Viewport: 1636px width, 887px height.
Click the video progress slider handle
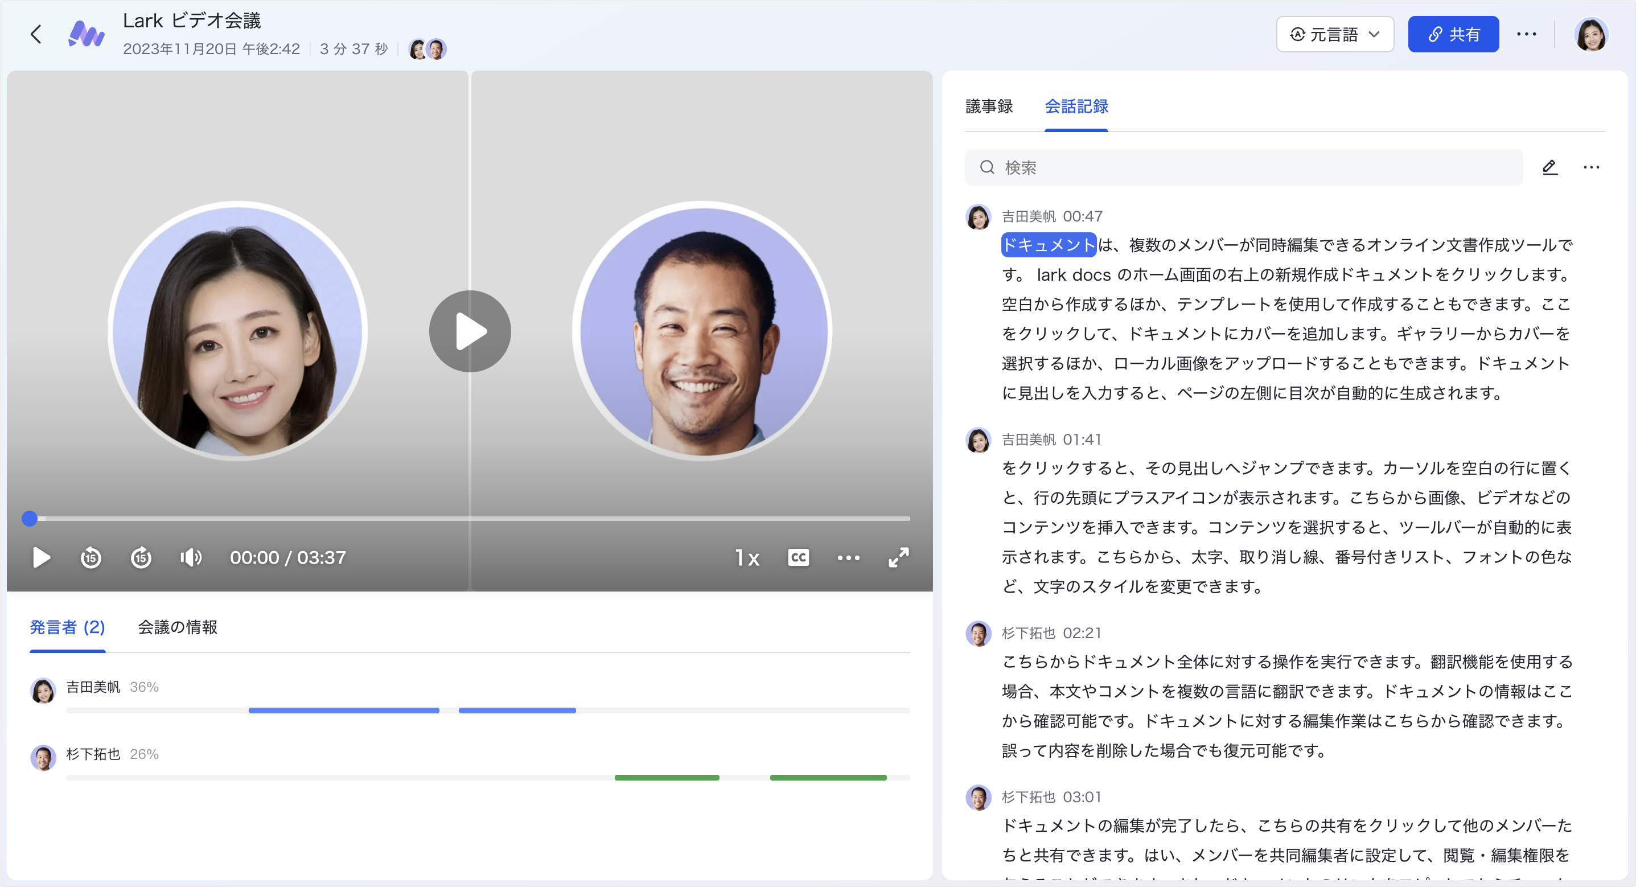point(29,519)
